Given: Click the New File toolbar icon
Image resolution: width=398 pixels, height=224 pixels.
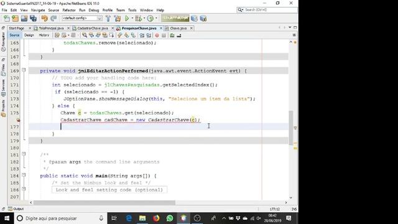Looking at the screenshot, I should tap(6, 18).
